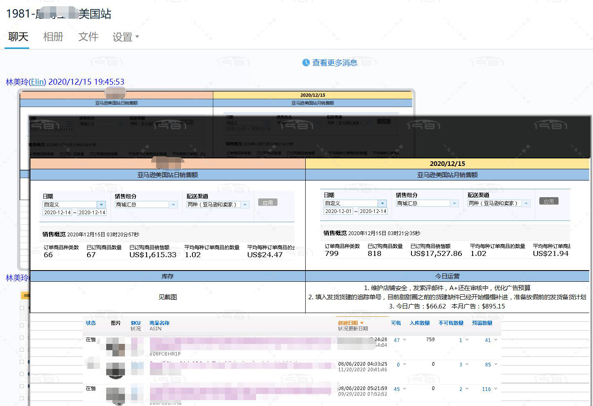Click the monthly end date field 2020-12-14

click(x=373, y=211)
